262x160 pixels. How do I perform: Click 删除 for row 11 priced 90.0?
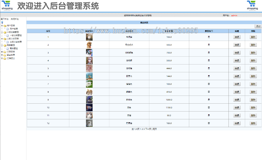tap(253, 115)
